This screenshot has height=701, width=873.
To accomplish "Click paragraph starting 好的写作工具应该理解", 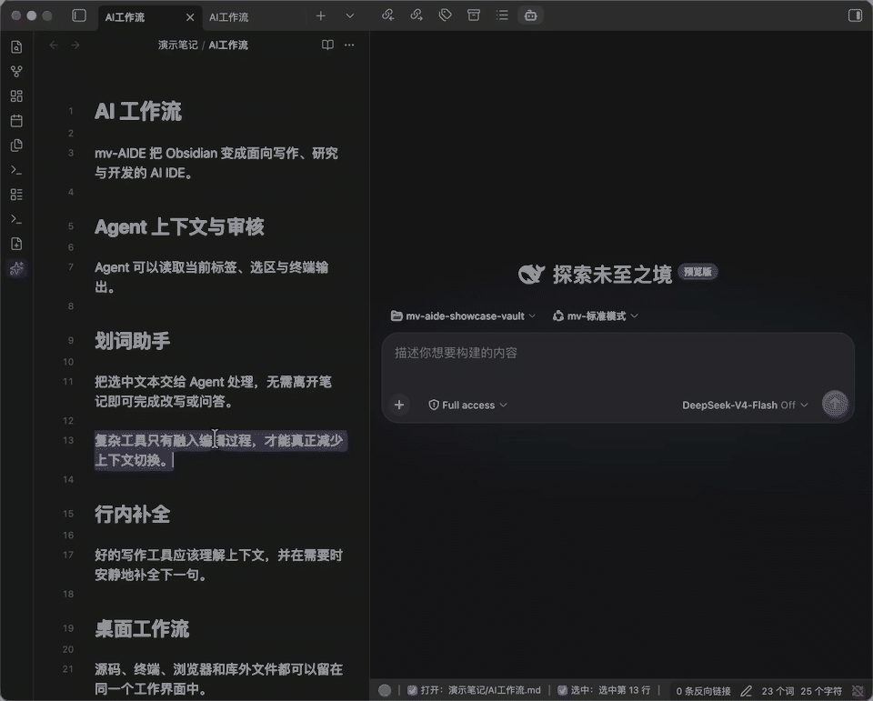I will (219, 565).
